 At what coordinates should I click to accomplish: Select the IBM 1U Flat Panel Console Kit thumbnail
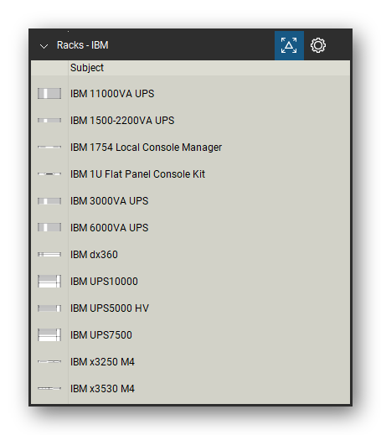click(49, 173)
